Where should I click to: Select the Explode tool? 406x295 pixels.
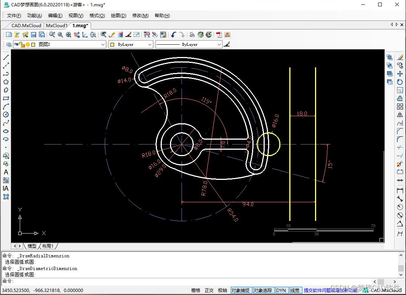click(x=400, y=164)
